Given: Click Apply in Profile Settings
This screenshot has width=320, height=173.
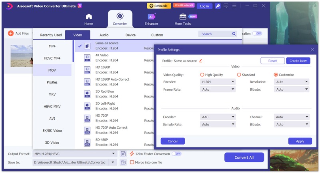Looking at the screenshot, I should pyautogui.click(x=300, y=141).
